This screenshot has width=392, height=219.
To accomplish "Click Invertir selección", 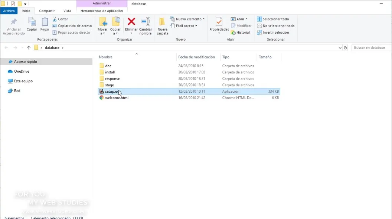I will point(273,33).
